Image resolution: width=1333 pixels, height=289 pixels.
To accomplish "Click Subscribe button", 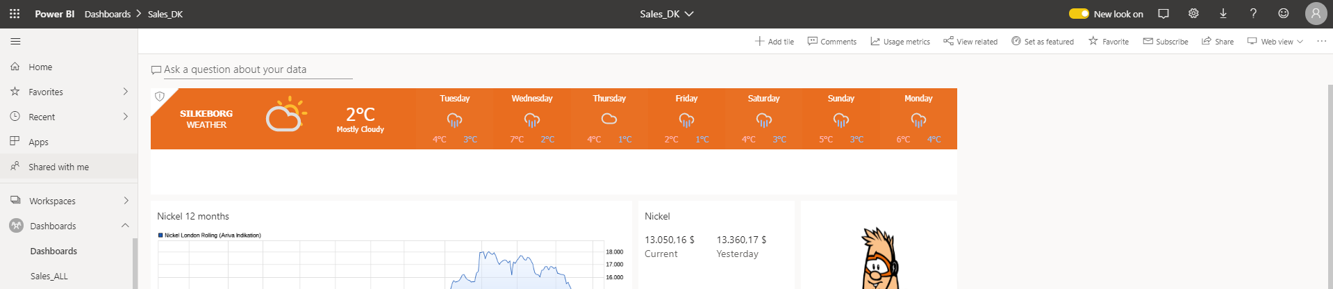I will tap(1166, 42).
